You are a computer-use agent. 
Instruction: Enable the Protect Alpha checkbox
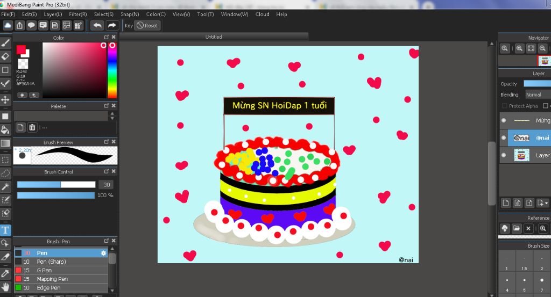[504, 106]
